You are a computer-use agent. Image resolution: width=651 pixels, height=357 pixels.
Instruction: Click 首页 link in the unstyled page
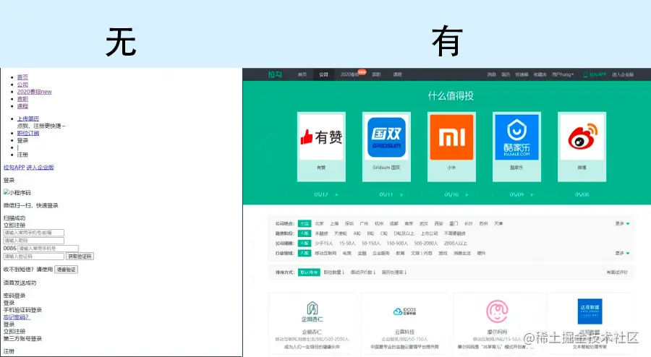click(x=22, y=77)
